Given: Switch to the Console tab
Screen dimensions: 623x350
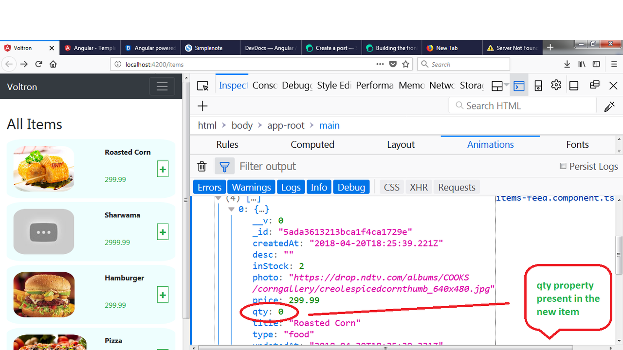Looking at the screenshot, I should tap(264, 85).
